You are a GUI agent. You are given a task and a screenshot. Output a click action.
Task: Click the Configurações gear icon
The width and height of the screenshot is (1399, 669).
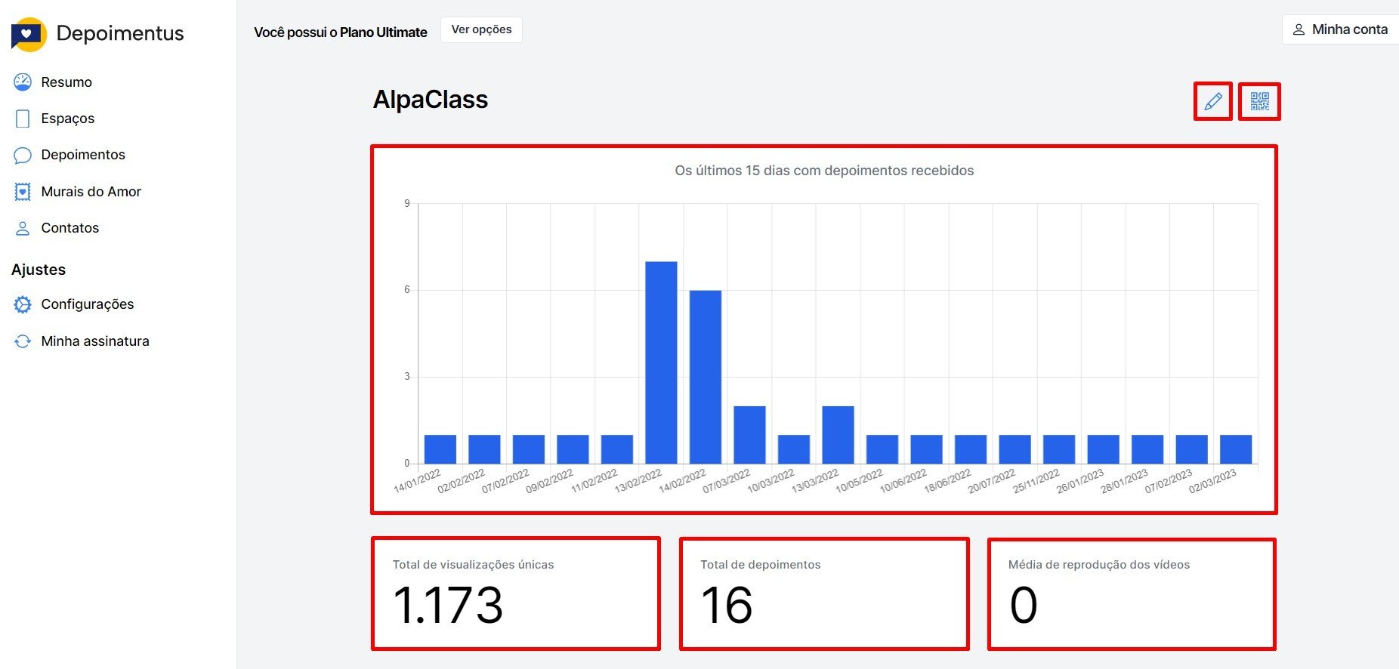click(23, 304)
